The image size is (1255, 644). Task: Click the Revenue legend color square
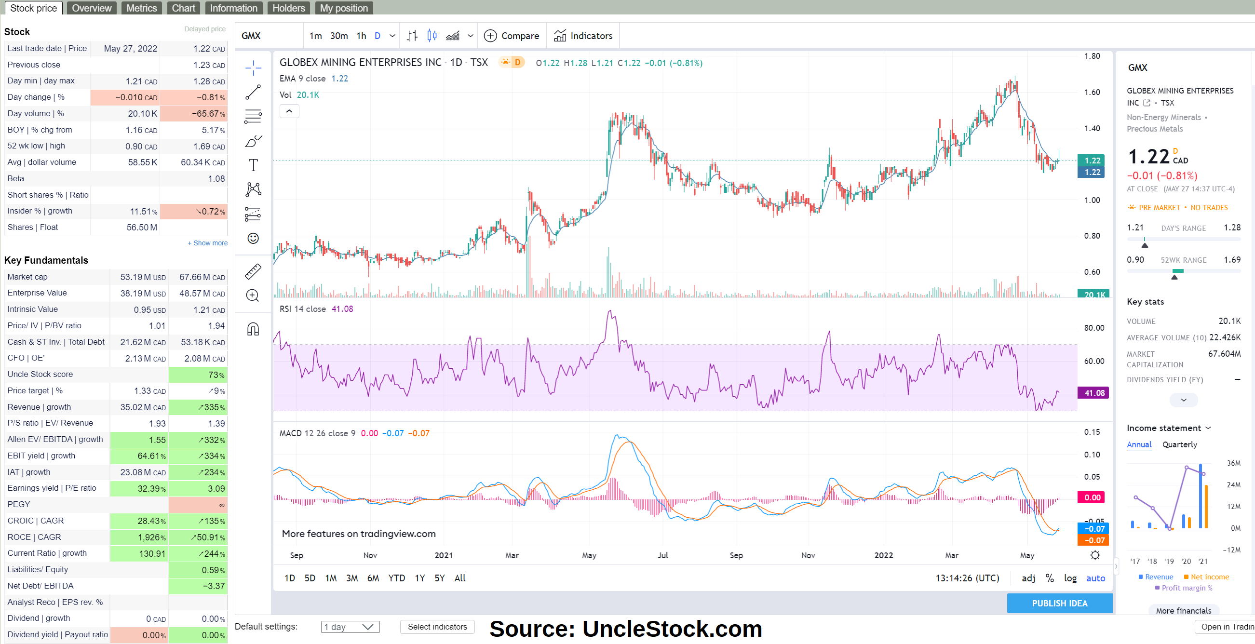pyautogui.click(x=1141, y=577)
